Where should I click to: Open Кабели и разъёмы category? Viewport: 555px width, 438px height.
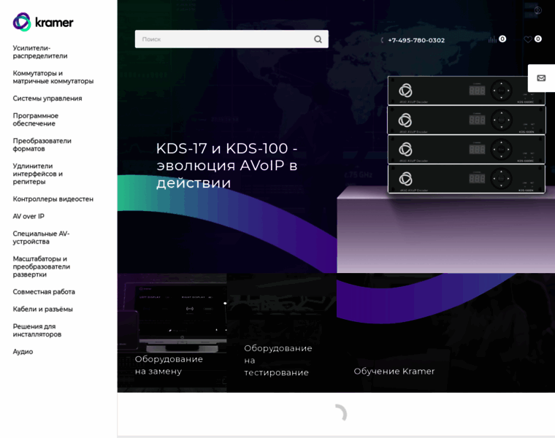[x=43, y=310]
